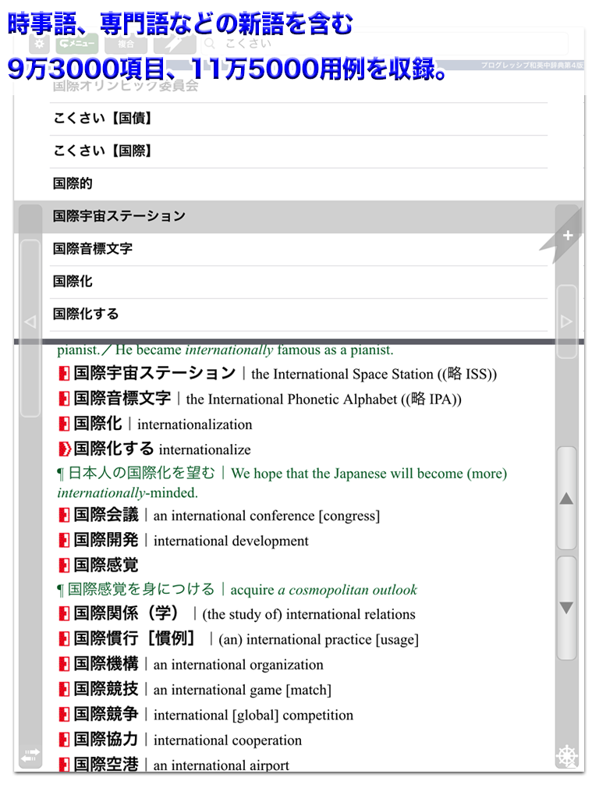599x799 pixels.
Task: Click red marker beside 国際関係(学)
Action: coord(64,614)
